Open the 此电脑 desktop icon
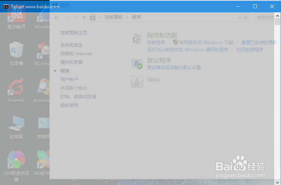Viewport: 281px width, 185px height. click(x=16, y=127)
